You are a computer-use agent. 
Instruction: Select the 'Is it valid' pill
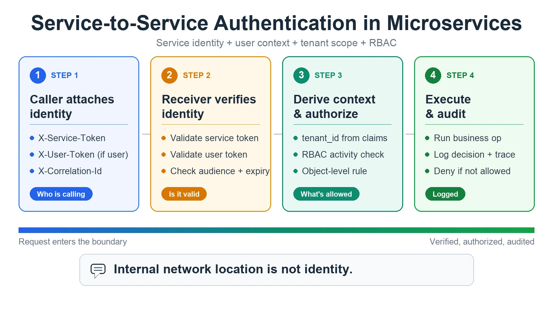pyautogui.click(x=184, y=194)
